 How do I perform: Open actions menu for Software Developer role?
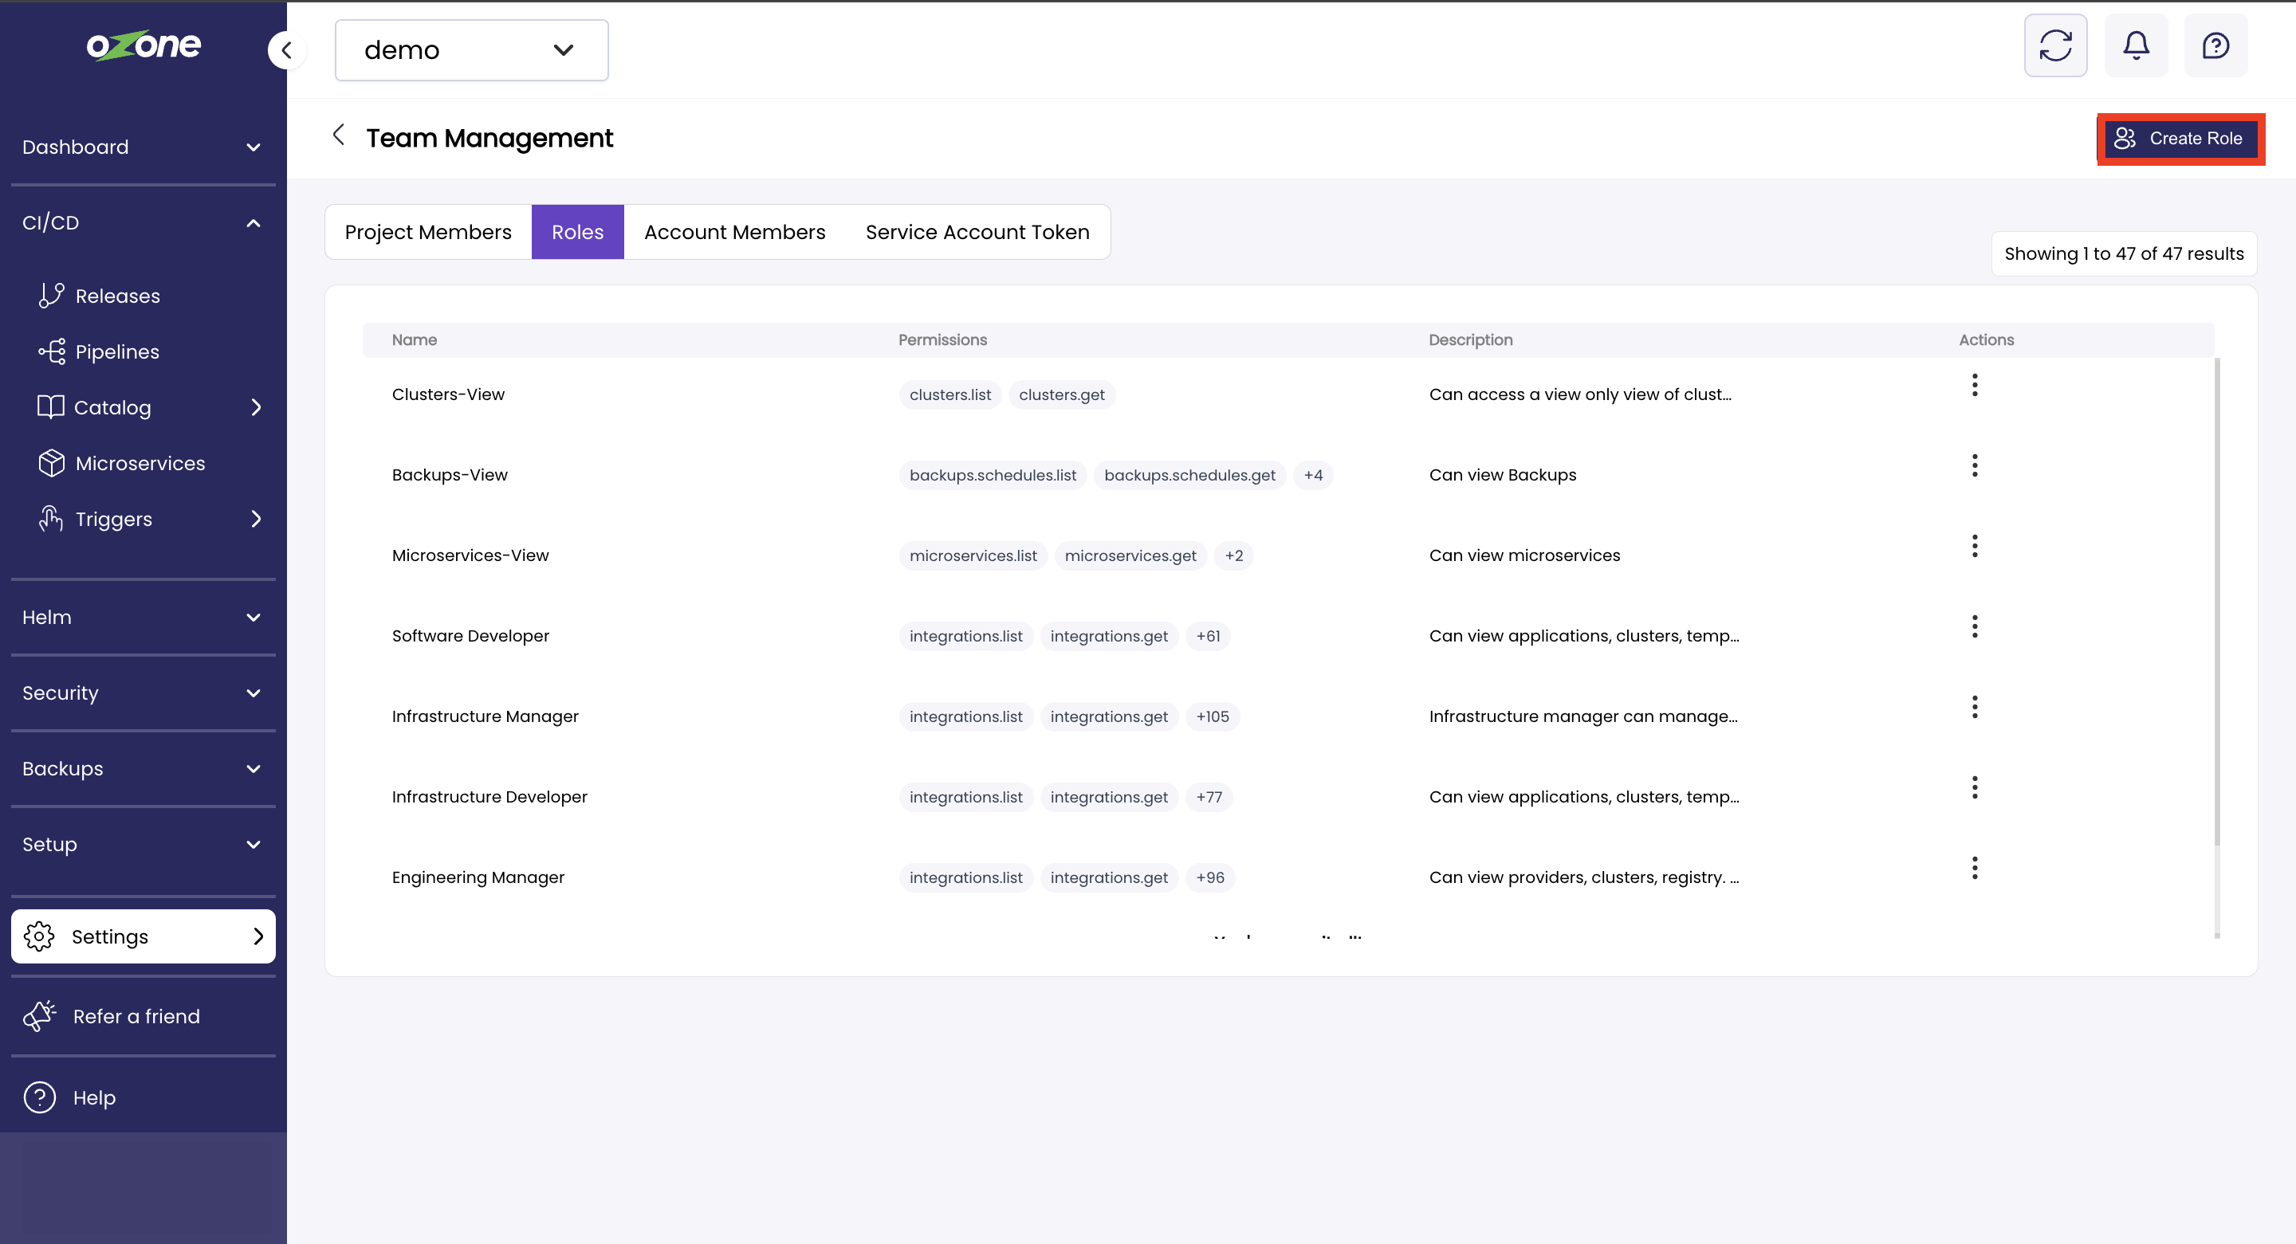point(1974,626)
